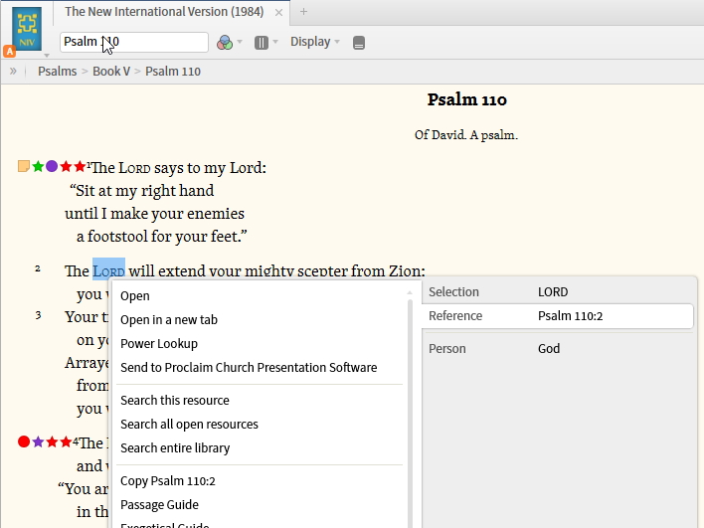This screenshot has height=528, width=704.
Task: Click the context menu scroll-up arrow
Action: pos(410,292)
